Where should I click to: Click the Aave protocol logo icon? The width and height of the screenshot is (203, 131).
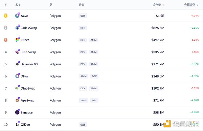(17, 16)
